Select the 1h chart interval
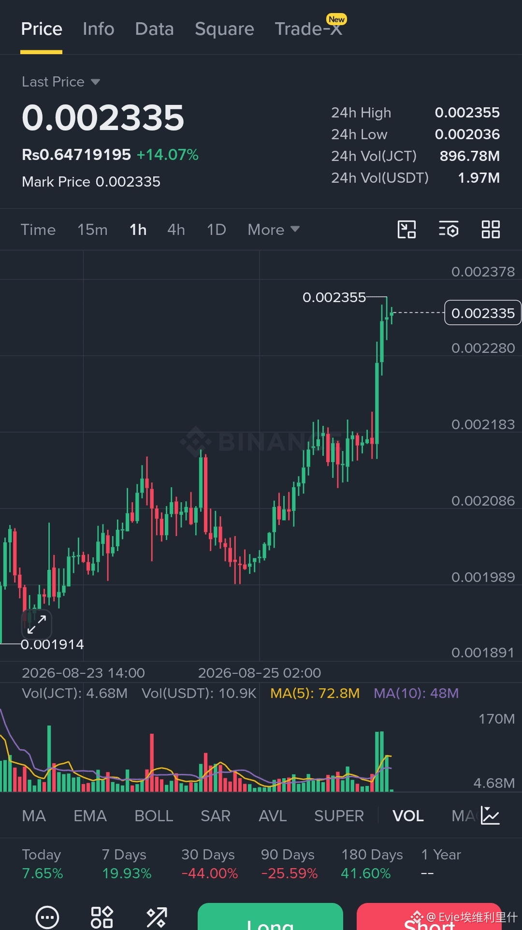Screen dimensions: 522x930 point(138,230)
